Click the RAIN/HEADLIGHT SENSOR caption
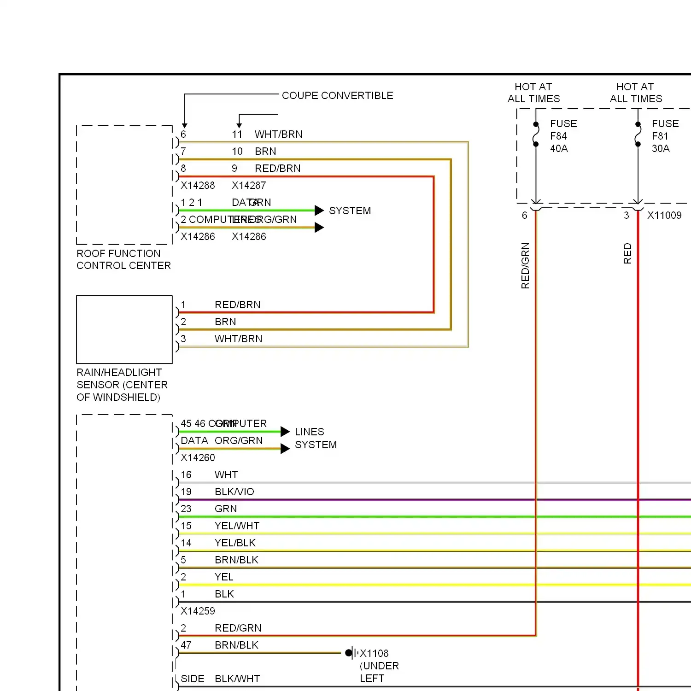 pyautogui.click(x=122, y=385)
